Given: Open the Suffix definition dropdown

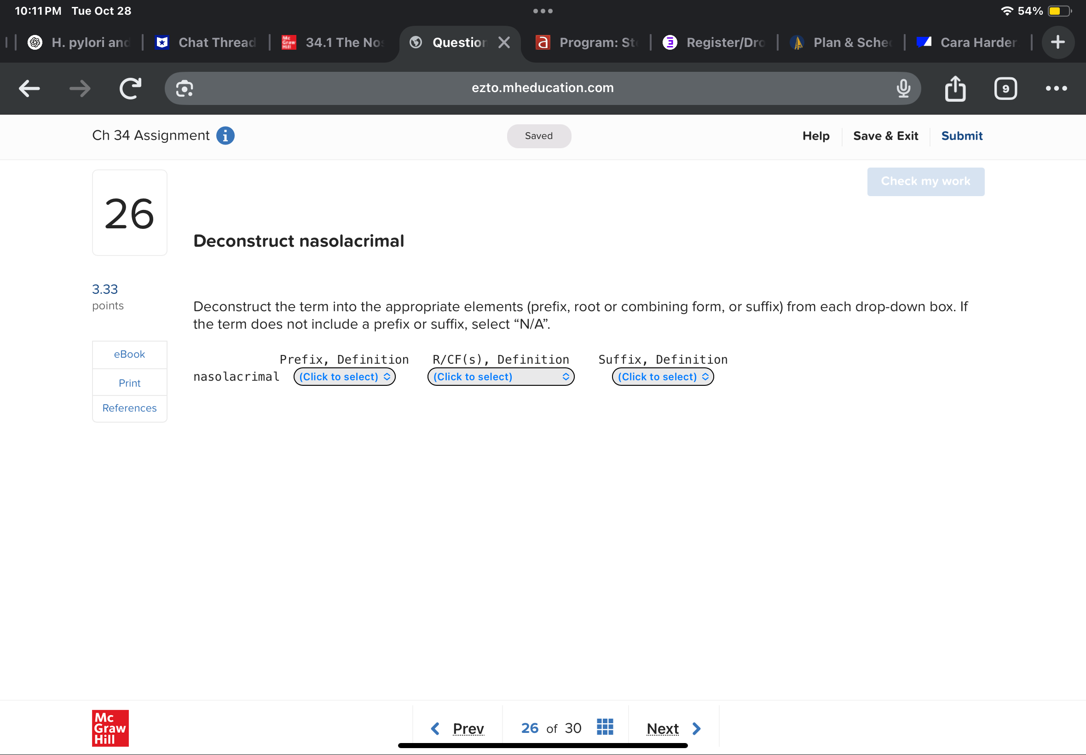Looking at the screenshot, I should point(662,377).
